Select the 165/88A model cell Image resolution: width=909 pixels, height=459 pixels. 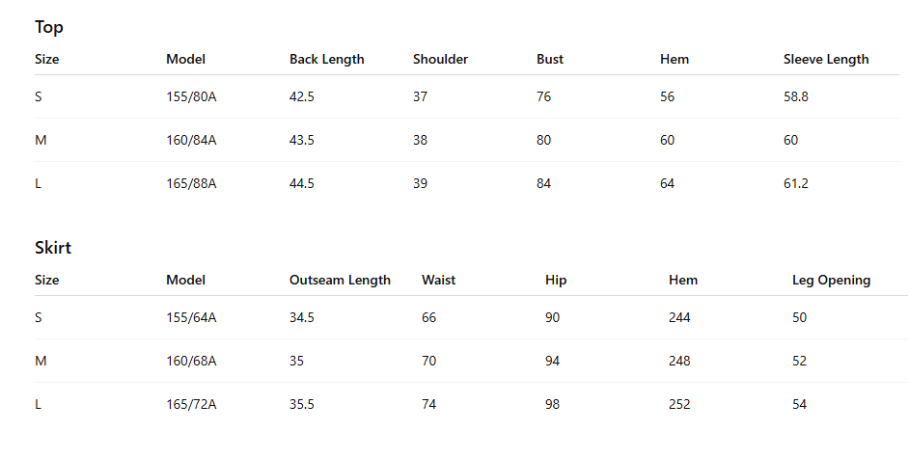pyautogui.click(x=191, y=184)
